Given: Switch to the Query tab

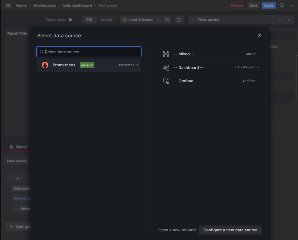Looking at the screenshot, I should point(19,147).
